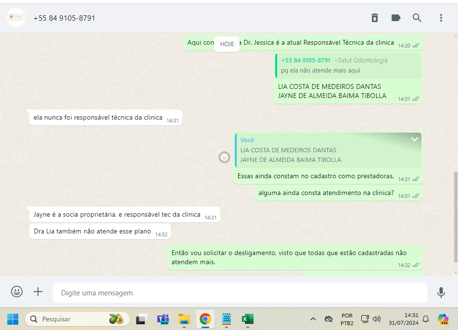458x330 pixels.
Task: Open the volume speaker control
Action: pyautogui.click(x=377, y=319)
